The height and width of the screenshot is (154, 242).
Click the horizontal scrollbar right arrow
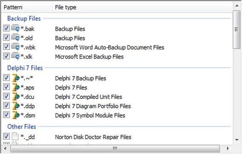tap(227, 148)
